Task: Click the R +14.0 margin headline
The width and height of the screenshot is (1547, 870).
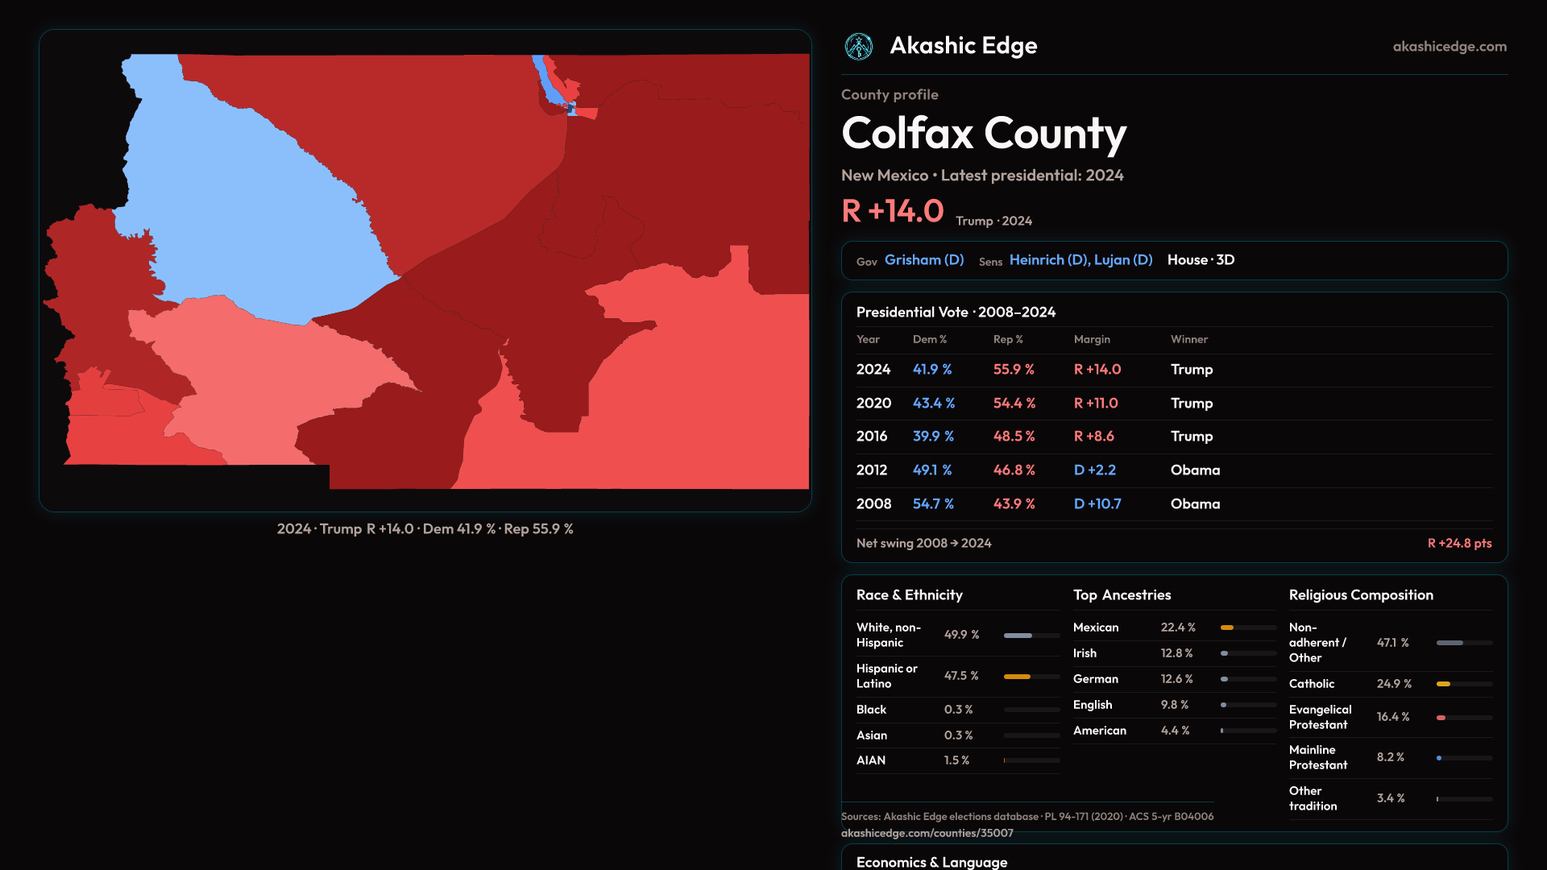Action: pyautogui.click(x=892, y=212)
